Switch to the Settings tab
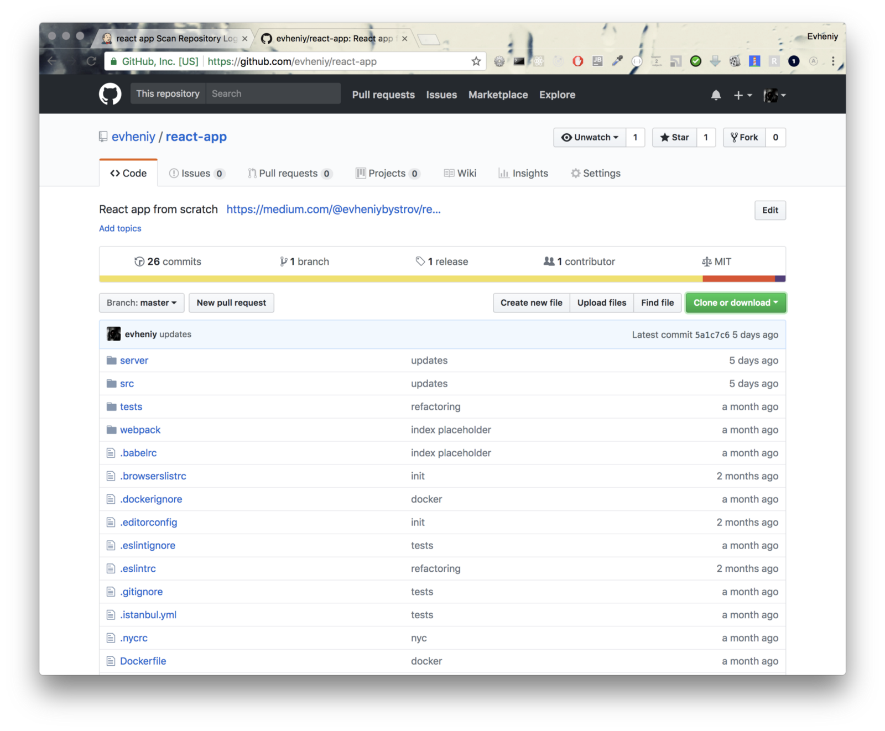This screenshot has height=731, width=885. click(596, 173)
